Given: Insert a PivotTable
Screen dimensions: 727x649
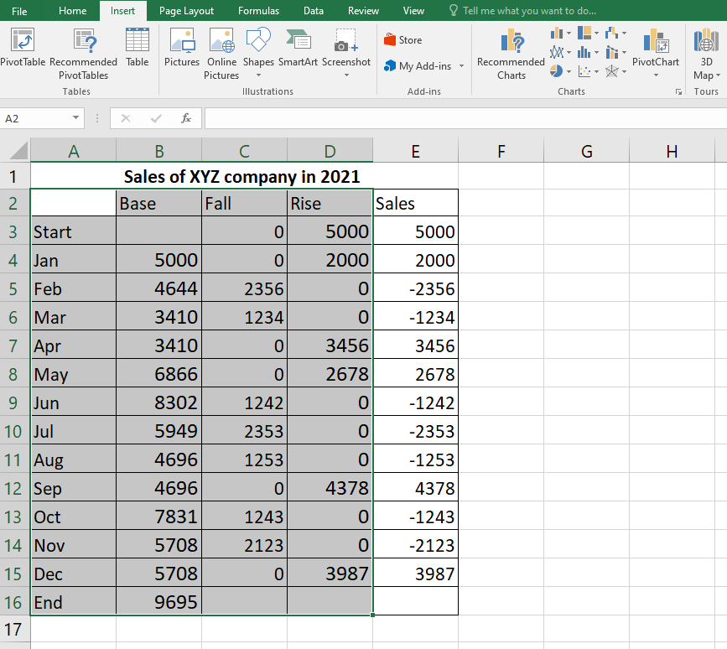Looking at the screenshot, I should (23, 50).
